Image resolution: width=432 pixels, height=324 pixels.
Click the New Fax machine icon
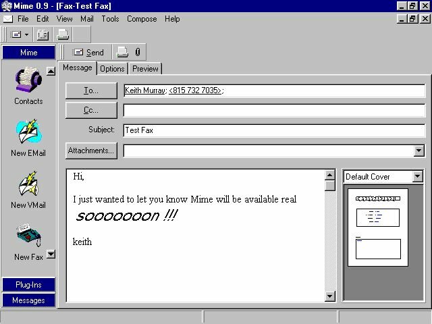click(28, 235)
